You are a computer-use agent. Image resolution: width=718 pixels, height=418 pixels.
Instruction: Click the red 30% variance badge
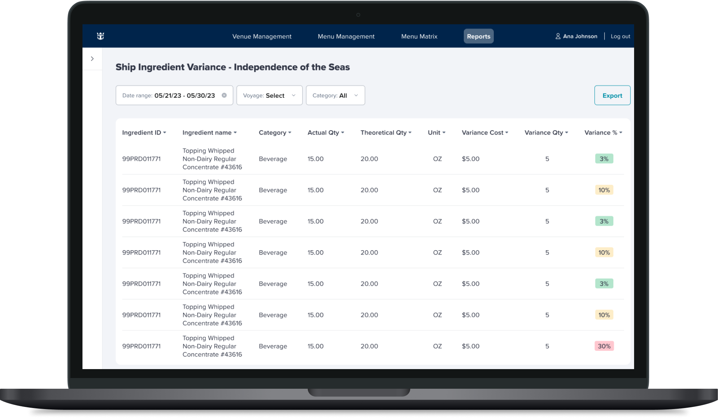tap(604, 346)
